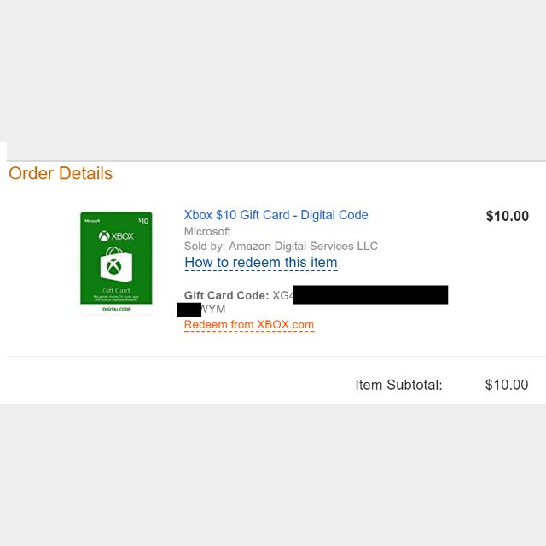Click the Gift Card Code label
This screenshot has width=546, height=546.
[226, 296]
